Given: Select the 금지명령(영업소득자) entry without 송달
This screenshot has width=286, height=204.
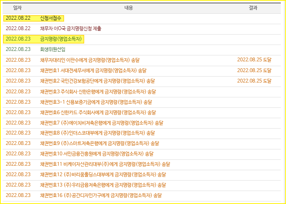Looking at the screenshot, I should click(x=61, y=39).
